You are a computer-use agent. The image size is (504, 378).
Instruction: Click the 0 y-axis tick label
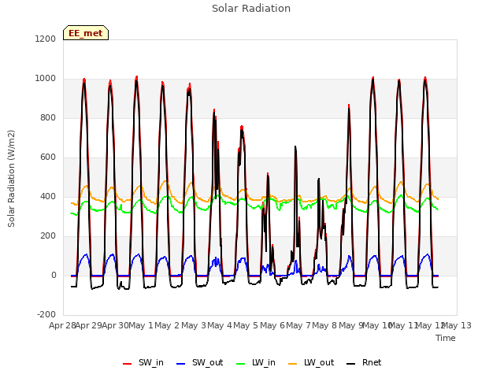54,275
